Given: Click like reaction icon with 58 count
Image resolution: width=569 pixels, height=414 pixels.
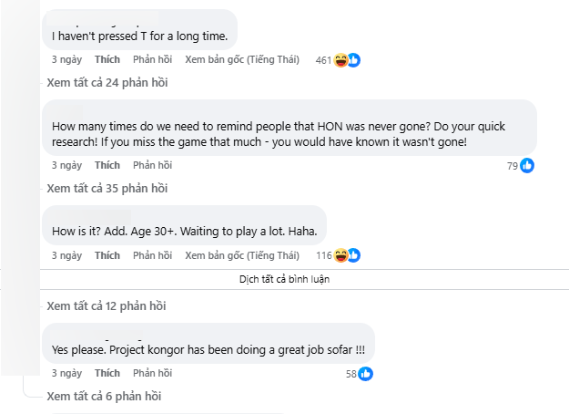Looking at the screenshot, I should point(365,374).
